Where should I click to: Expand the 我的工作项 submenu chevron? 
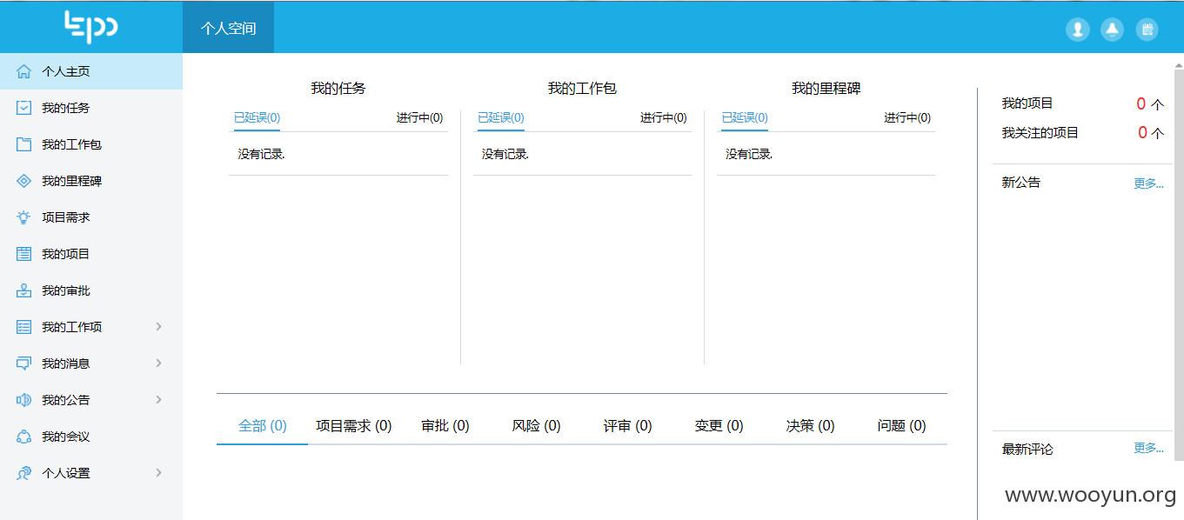click(158, 326)
